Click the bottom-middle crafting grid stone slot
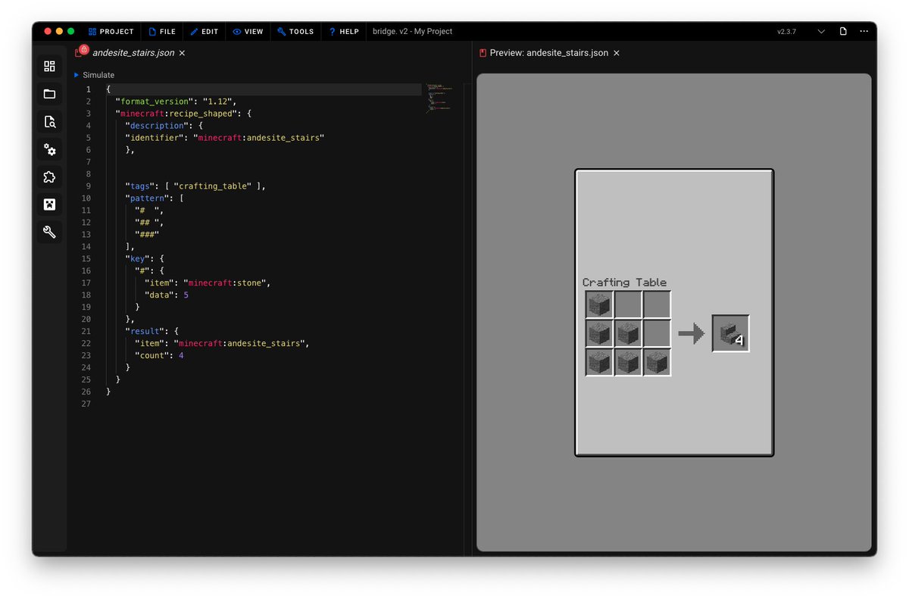The height and width of the screenshot is (599, 909). 628,362
